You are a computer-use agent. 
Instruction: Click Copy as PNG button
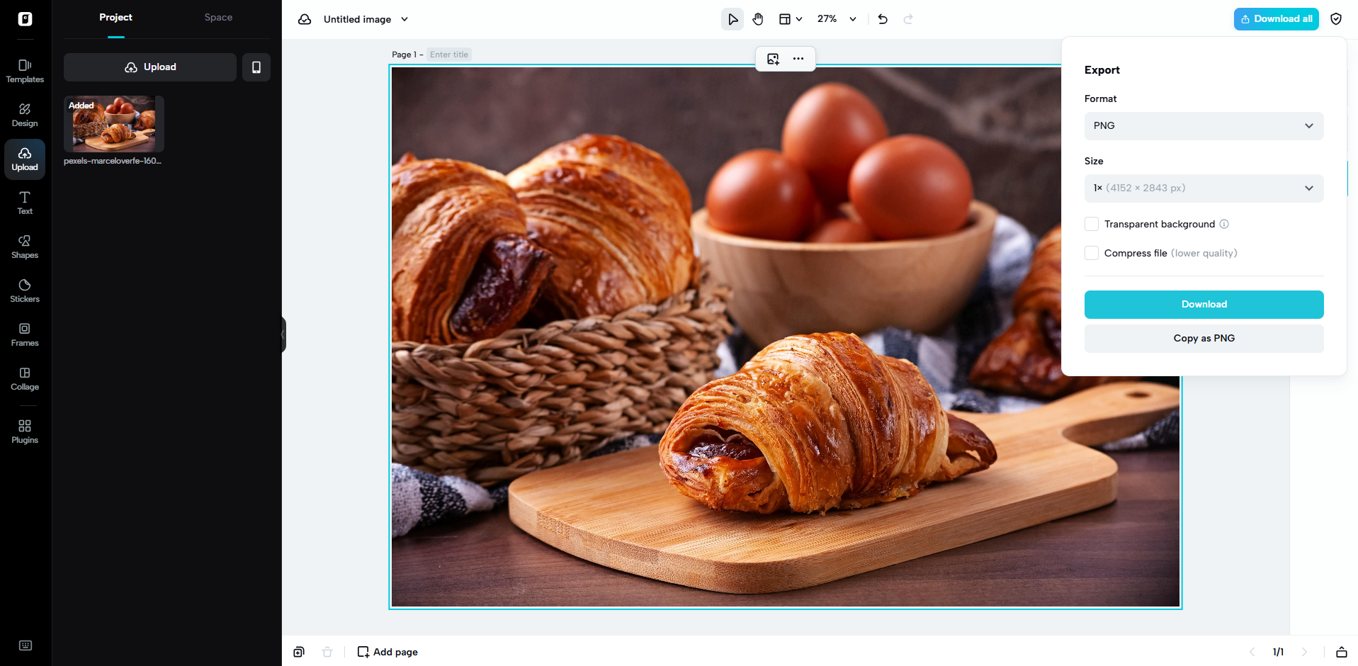1204,339
